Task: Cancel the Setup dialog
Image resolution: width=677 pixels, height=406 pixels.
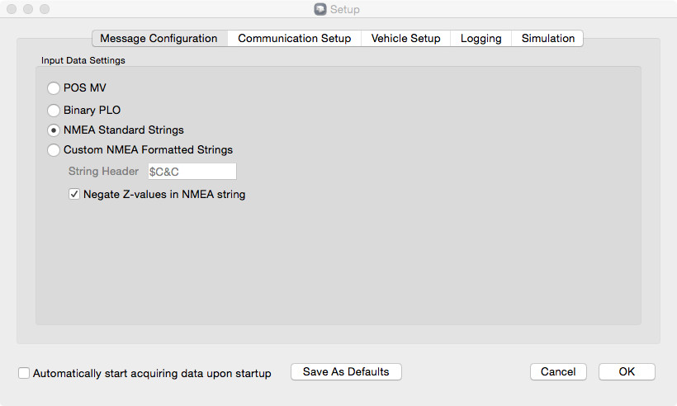Action: pyautogui.click(x=558, y=372)
